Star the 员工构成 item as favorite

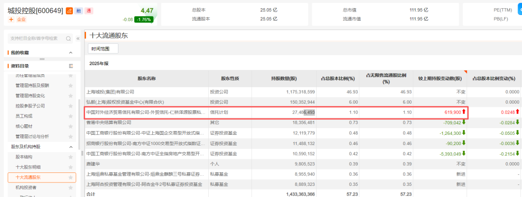point(71,116)
